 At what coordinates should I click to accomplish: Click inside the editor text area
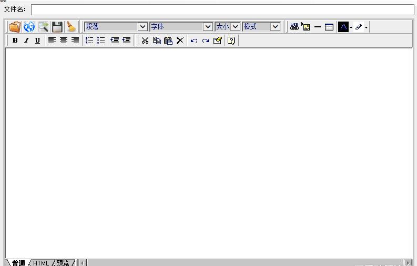(x=209, y=154)
